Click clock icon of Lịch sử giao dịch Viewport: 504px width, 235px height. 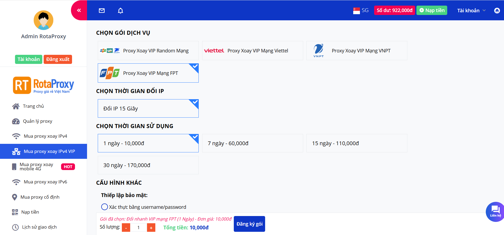pos(16,227)
